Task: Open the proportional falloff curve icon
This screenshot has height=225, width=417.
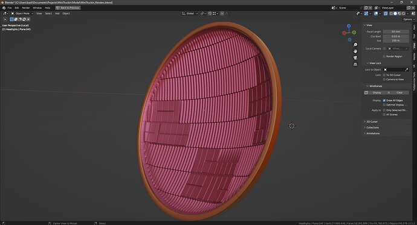Action: (x=227, y=13)
